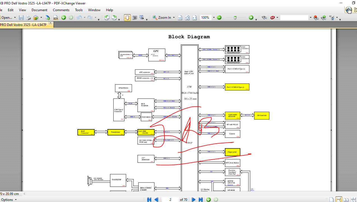This screenshot has height=202, width=357.
Task: Open the Tools menu
Action: tap(79, 10)
